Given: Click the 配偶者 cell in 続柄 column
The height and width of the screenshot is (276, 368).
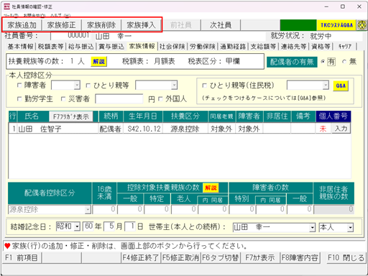Looking at the screenshot, I should (x=111, y=129).
